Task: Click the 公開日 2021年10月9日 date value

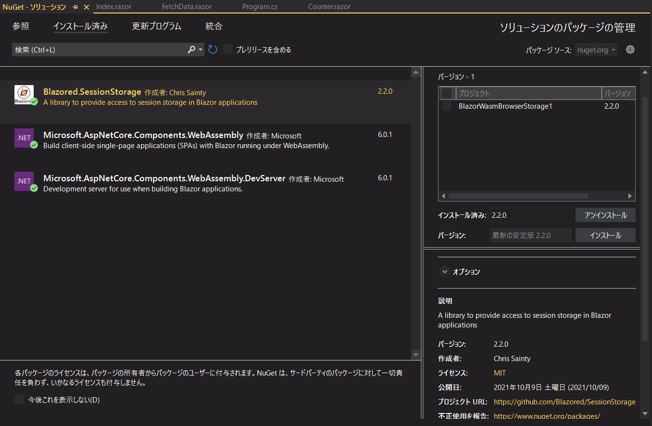Action: tap(552, 387)
